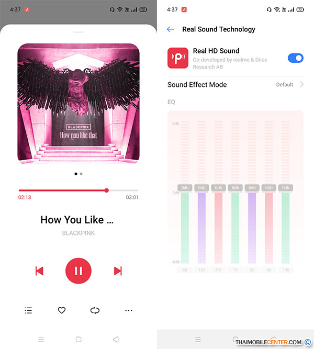The image size is (314, 349).
Task: Go back from Real Sound Technology
Action: pyautogui.click(x=171, y=29)
